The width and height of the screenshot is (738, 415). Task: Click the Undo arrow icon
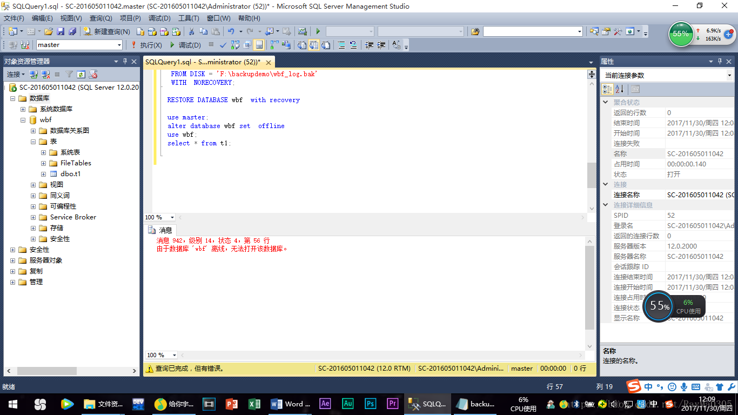click(x=231, y=31)
